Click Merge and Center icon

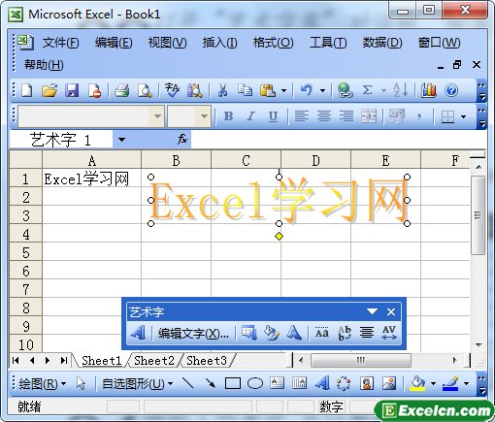click(x=369, y=116)
